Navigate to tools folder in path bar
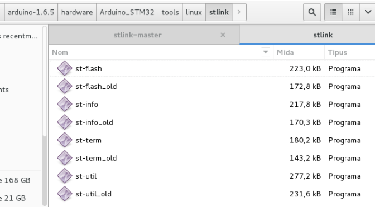The width and height of the screenshot is (375, 207). point(170,12)
